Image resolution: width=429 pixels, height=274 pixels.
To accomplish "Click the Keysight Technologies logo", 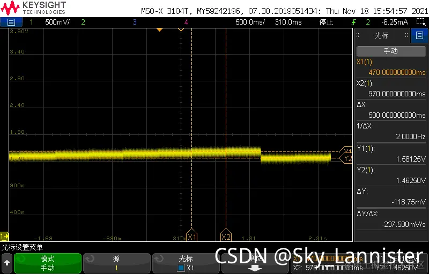I will tap(33, 8).
